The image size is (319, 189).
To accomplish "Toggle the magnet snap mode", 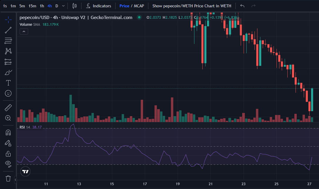I will tap(8, 133).
